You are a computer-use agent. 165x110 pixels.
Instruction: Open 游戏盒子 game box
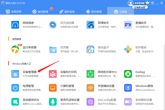pyautogui.click(x=90, y=50)
